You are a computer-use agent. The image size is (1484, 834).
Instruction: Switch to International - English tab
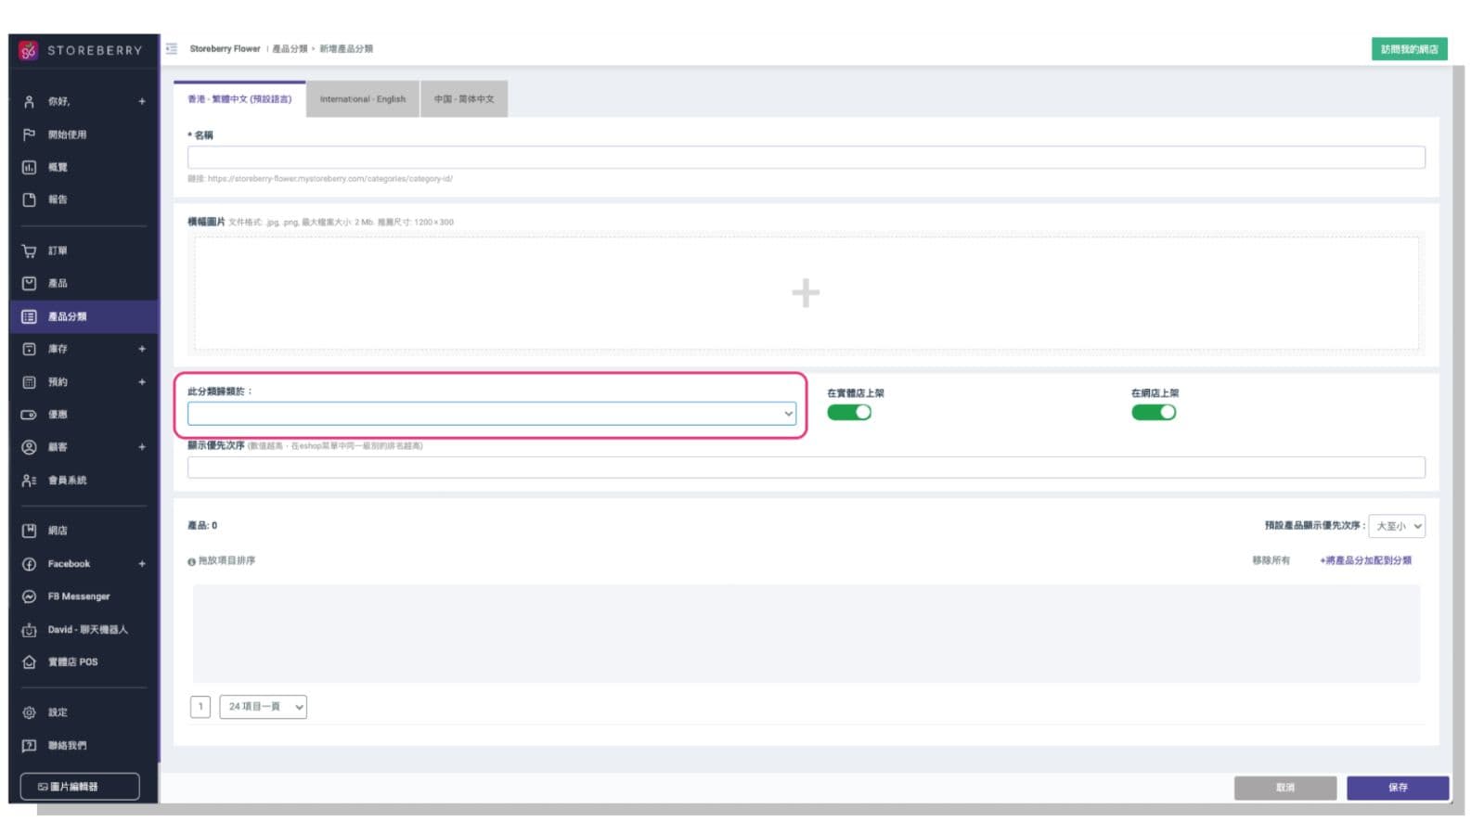tap(363, 99)
